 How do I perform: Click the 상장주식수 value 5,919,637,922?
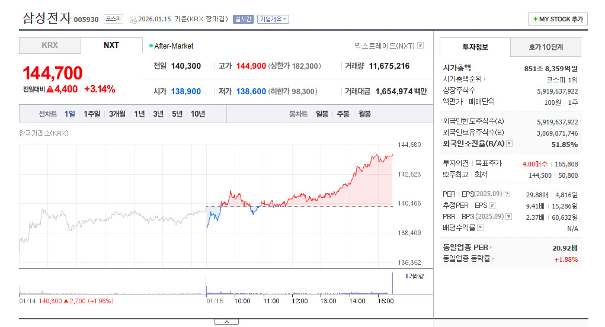(558, 91)
